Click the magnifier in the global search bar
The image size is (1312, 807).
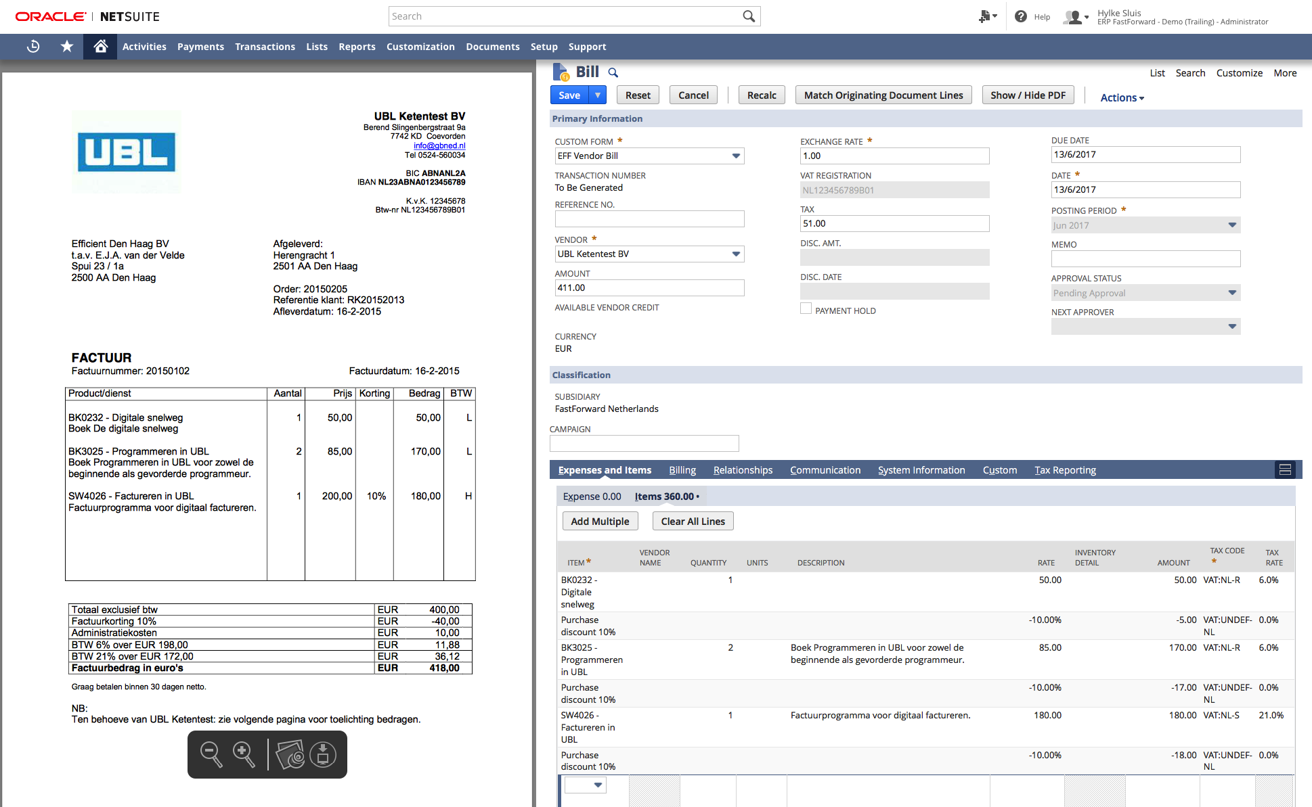(748, 16)
